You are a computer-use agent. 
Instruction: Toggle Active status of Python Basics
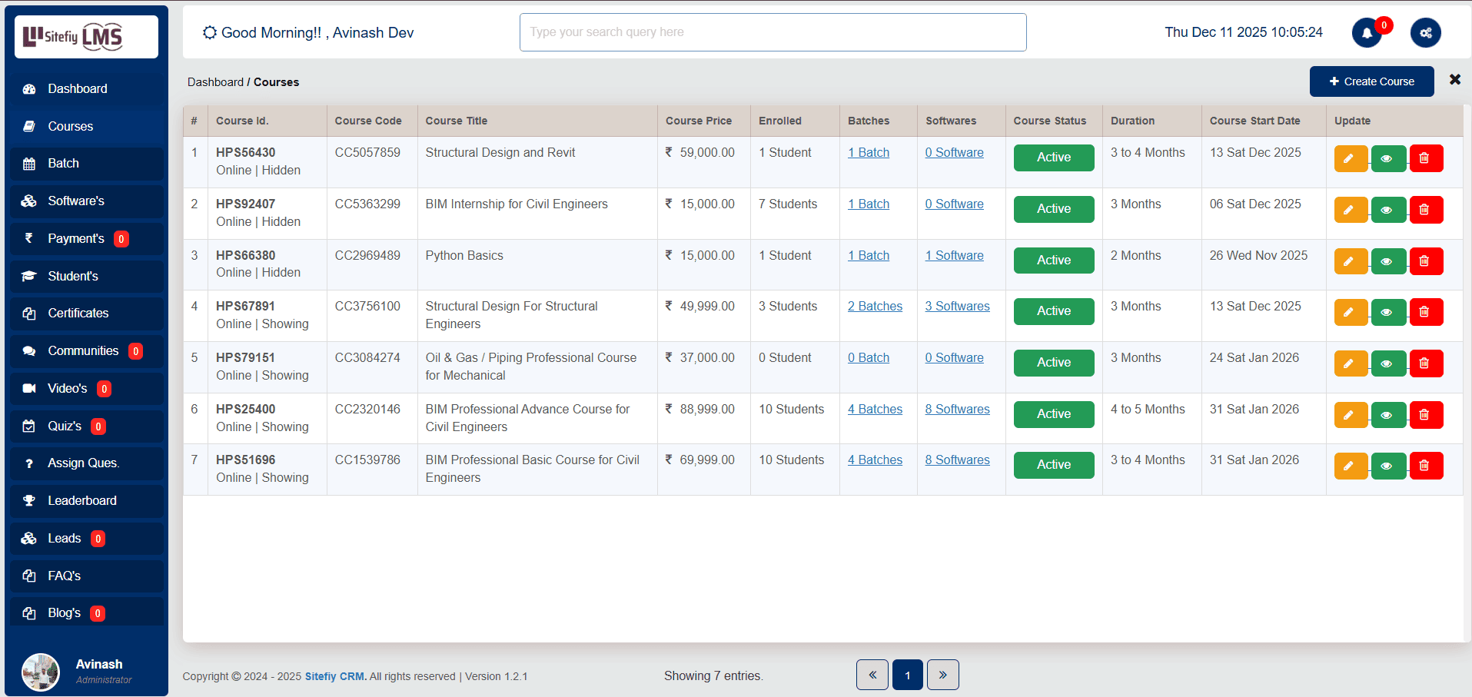coord(1053,260)
